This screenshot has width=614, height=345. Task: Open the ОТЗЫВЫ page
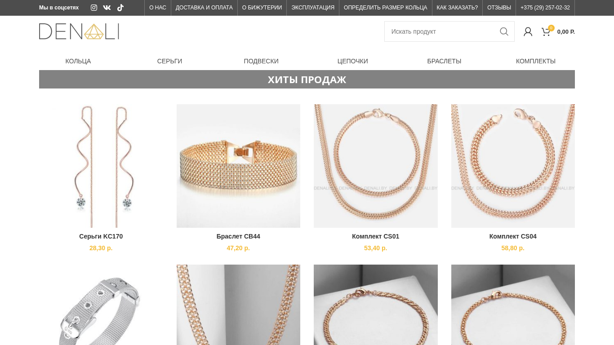point(499,8)
